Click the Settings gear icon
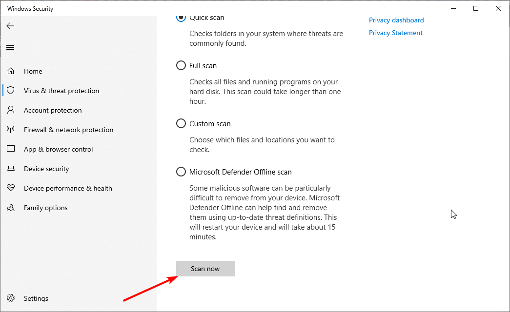This screenshot has width=510, height=312. coord(11,298)
